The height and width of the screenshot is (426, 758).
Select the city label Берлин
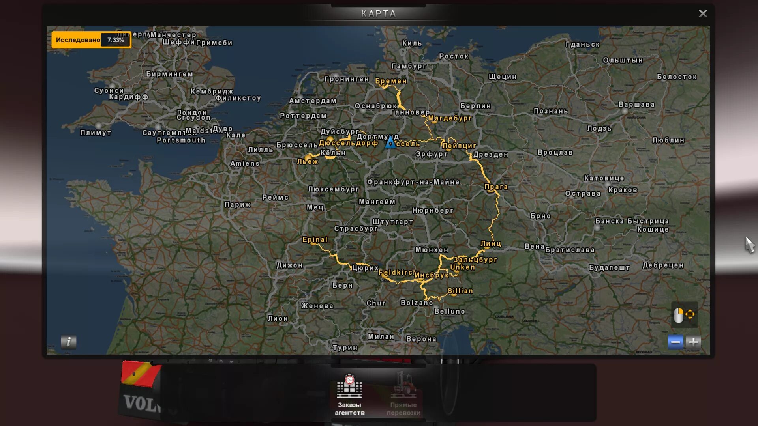coord(475,106)
